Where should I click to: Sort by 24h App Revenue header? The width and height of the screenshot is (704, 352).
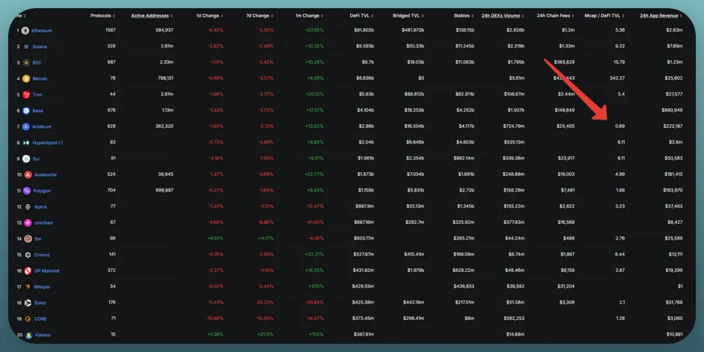point(661,15)
